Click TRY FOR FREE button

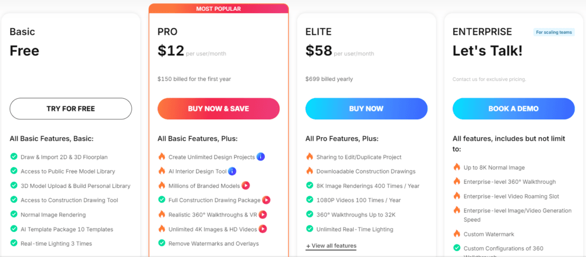(70, 109)
